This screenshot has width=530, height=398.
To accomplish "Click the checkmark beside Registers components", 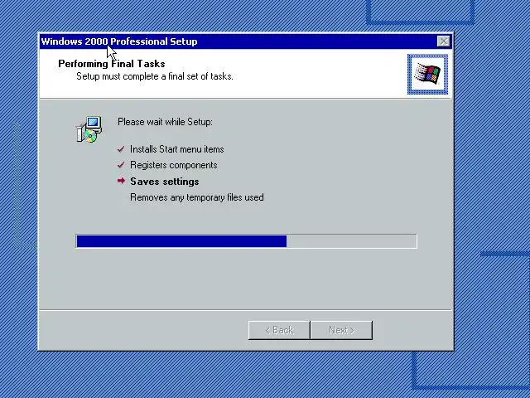I will tap(121, 165).
